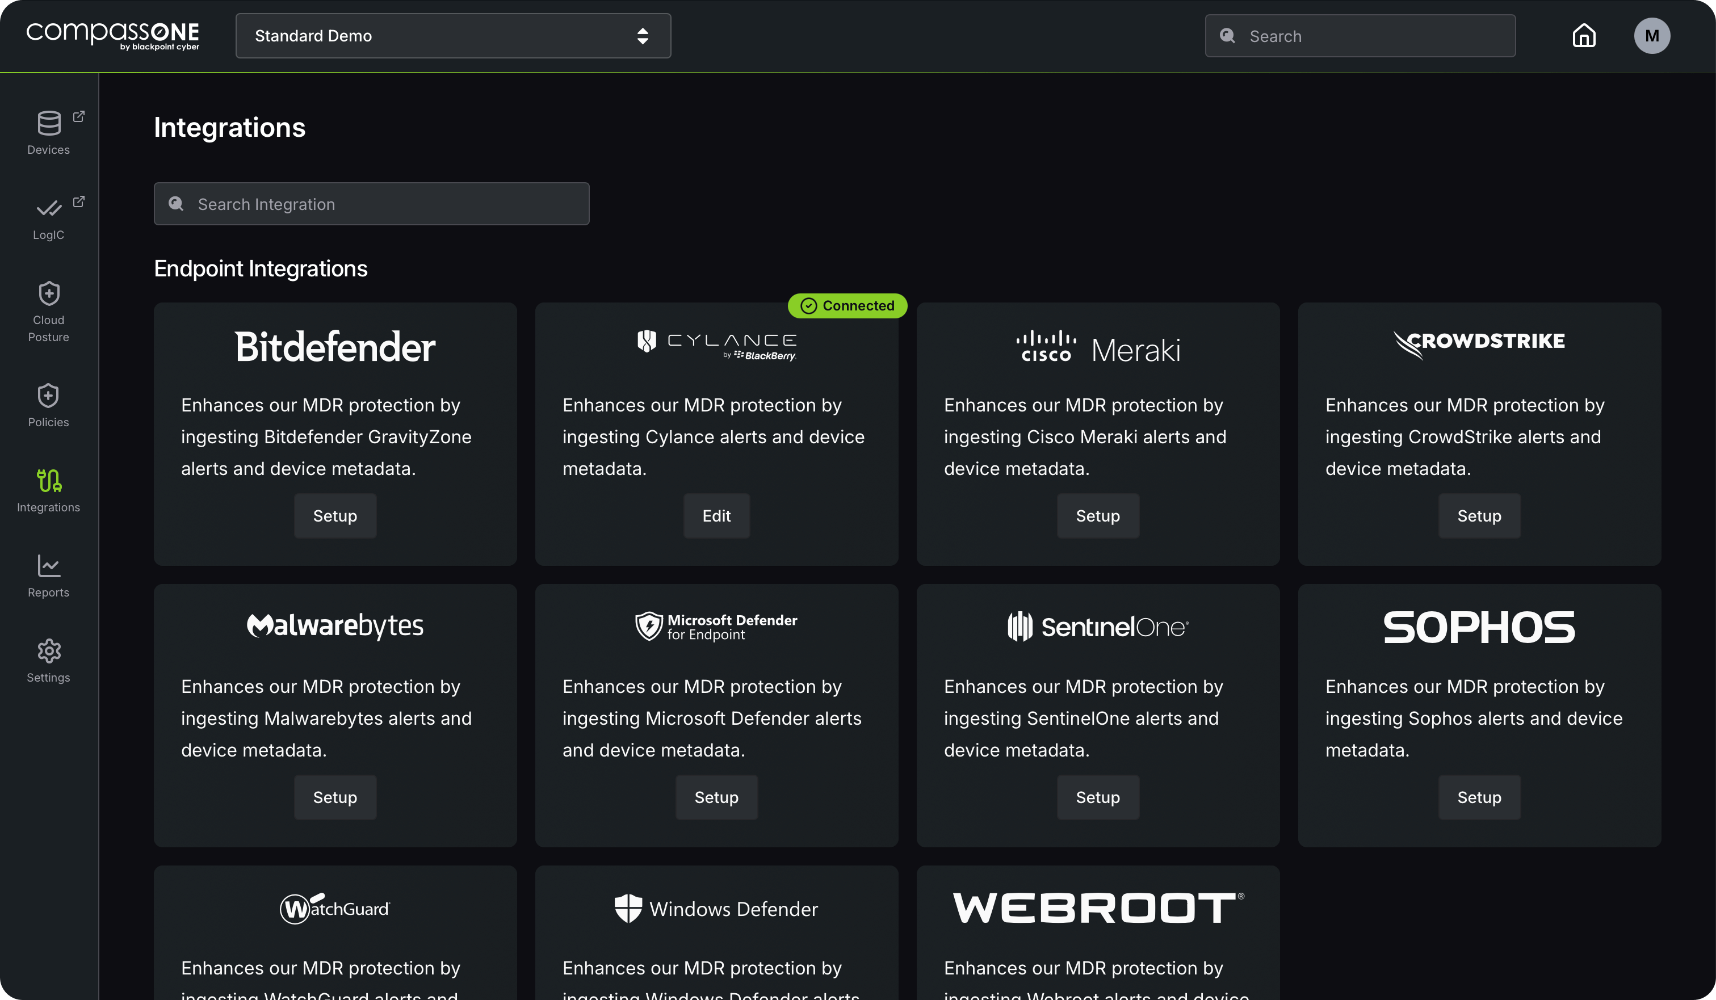The image size is (1716, 1000).
Task: Expand the Standard Demo account dropdown
Action: click(x=454, y=35)
